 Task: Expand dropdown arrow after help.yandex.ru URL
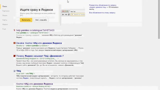[49, 33]
